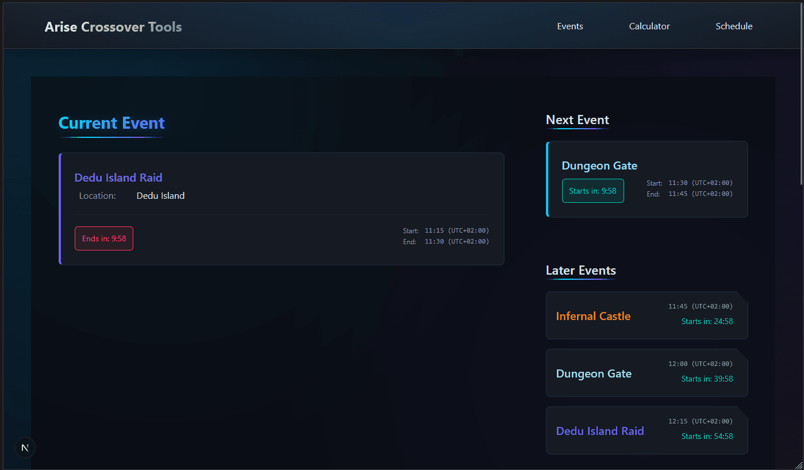Open the 12:15 Dedu Island Raid later event
The image size is (804, 470).
pyautogui.click(x=647, y=430)
